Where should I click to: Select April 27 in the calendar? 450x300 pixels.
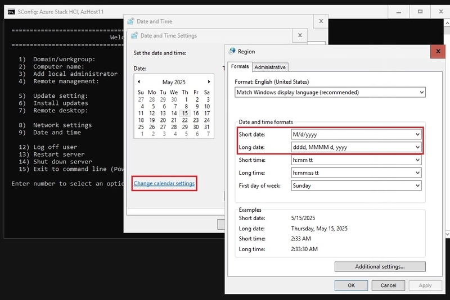(141, 99)
